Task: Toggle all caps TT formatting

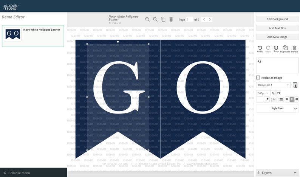Action: tap(278, 93)
